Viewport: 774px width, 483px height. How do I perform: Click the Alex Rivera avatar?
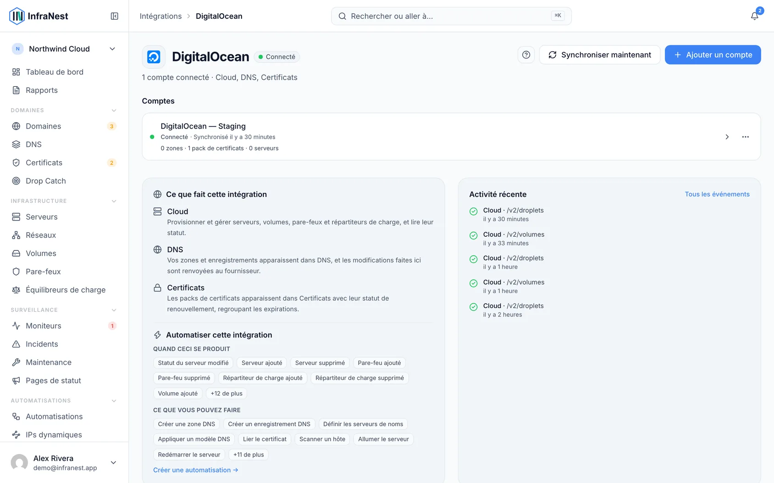point(19,462)
